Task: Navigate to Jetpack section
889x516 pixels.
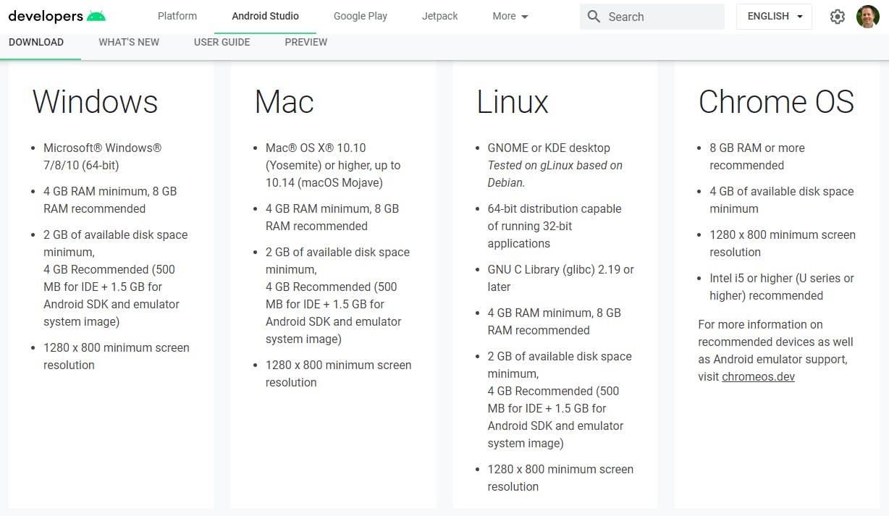Action: (x=440, y=16)
